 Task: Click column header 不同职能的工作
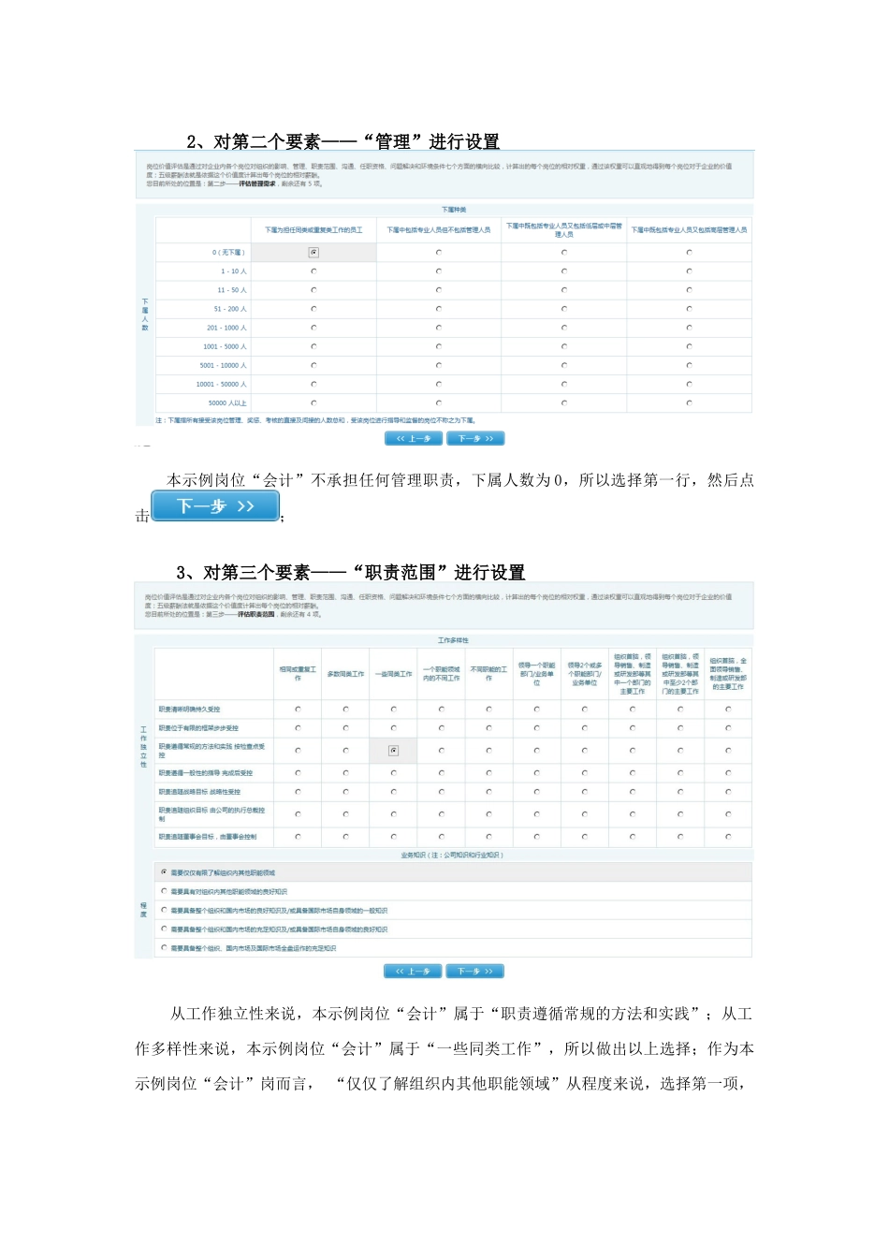pos(489,674)
